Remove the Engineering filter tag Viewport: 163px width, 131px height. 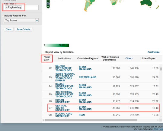7,8
